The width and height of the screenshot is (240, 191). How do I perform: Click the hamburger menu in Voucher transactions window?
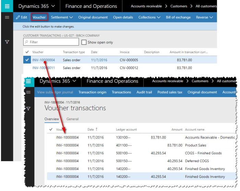pos(28,92)
